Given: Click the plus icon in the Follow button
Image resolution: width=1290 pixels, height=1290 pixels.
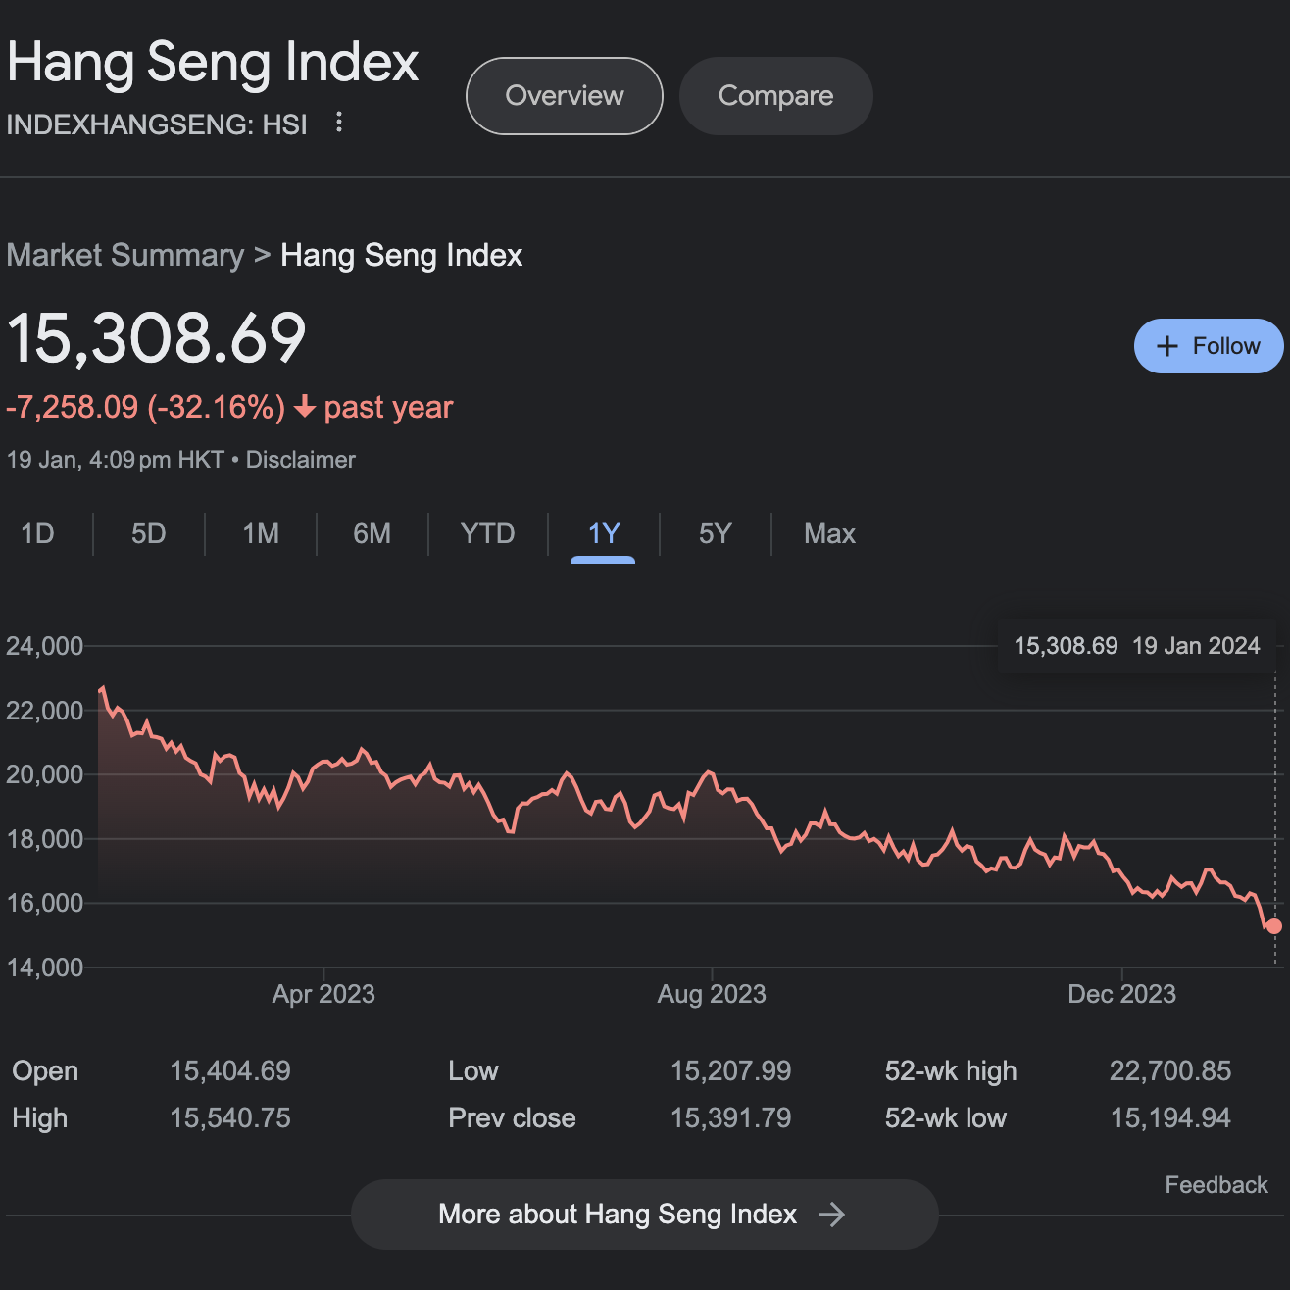Looking at the screenshot, I should coord(1166,346).
